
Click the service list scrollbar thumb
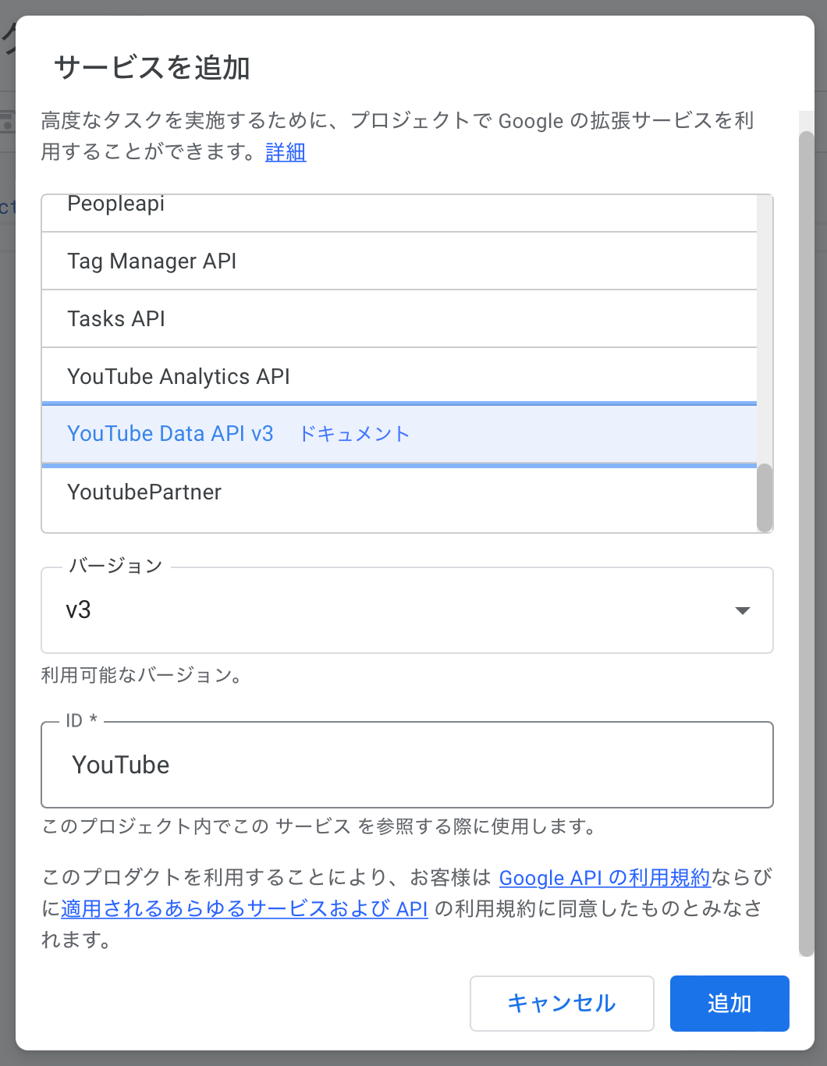pyautogui.click(x=765, y=498)
